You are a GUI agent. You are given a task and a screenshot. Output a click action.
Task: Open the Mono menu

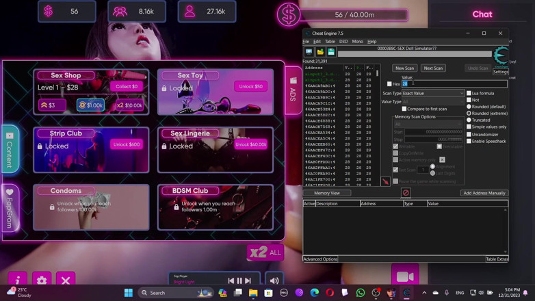(x=357, y=41)
